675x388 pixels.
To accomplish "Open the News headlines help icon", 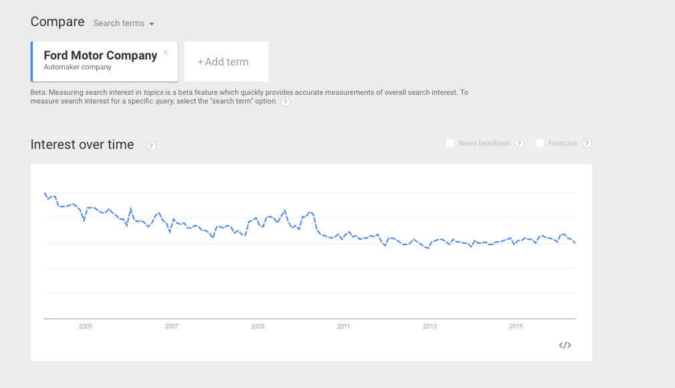I will pyautogui.click(x=519, y=143).
